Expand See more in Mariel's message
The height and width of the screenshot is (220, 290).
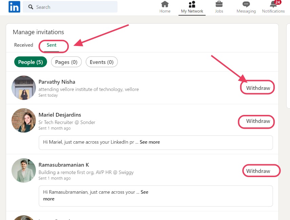pos(150,142)
